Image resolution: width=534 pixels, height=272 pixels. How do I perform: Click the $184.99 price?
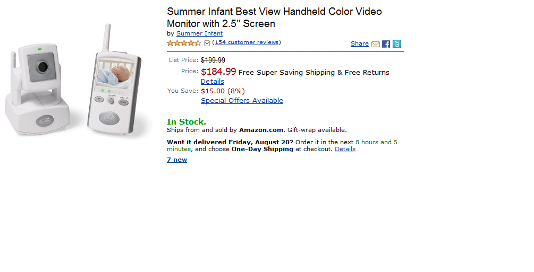click(x=218, y=72)
